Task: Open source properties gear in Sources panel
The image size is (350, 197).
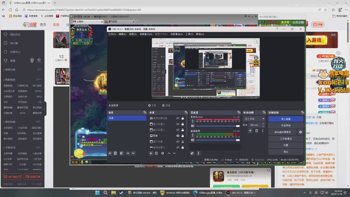Action: 162,153
